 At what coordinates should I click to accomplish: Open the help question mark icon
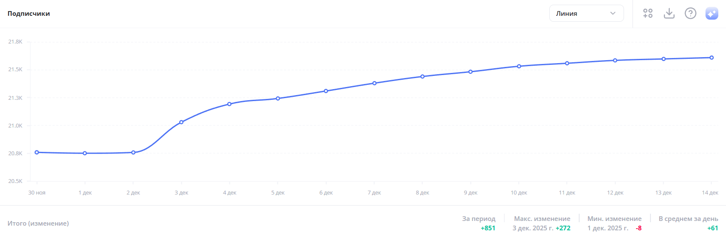click(690, 14)
